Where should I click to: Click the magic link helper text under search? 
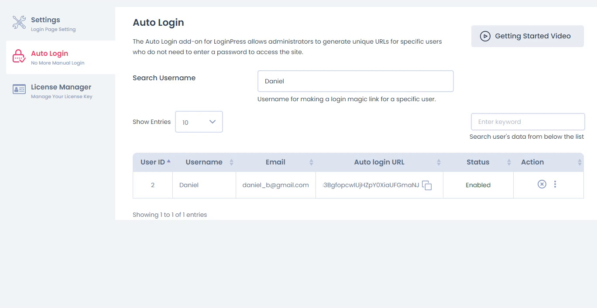[347, 99]
